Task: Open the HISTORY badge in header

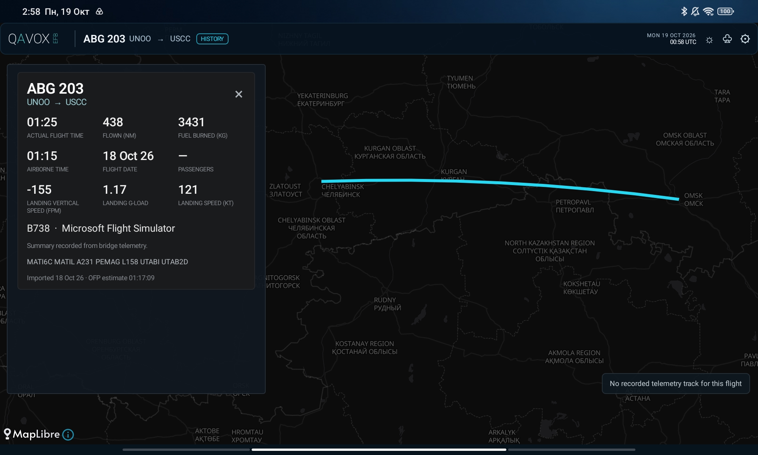Action: [212, 39]
